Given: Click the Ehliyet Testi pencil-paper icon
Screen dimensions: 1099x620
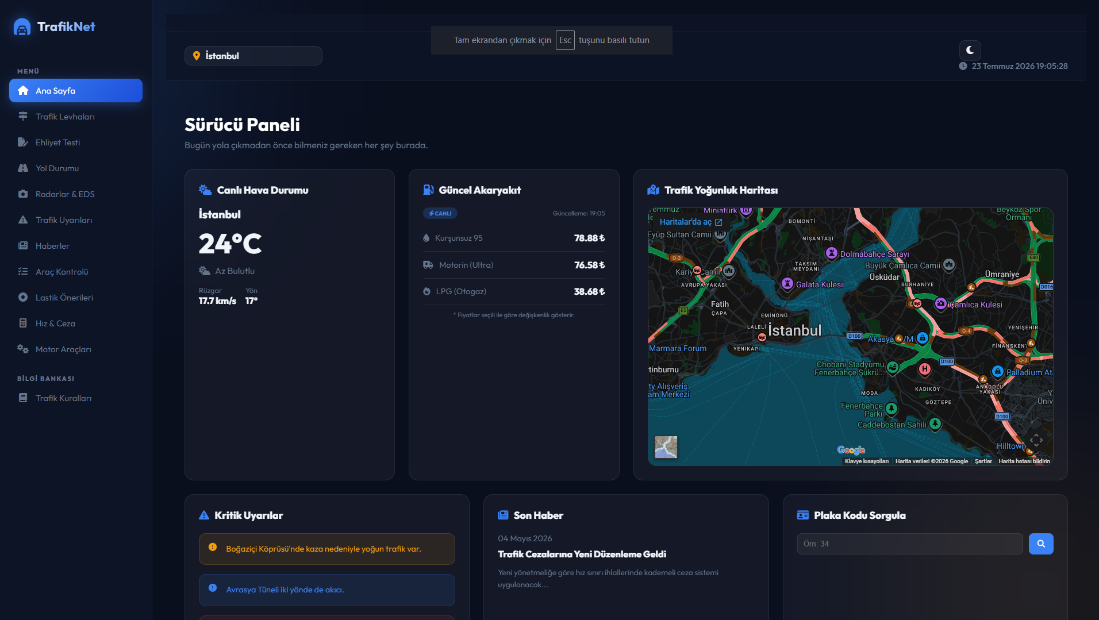Looking at the screenshot, I should 23,143.
